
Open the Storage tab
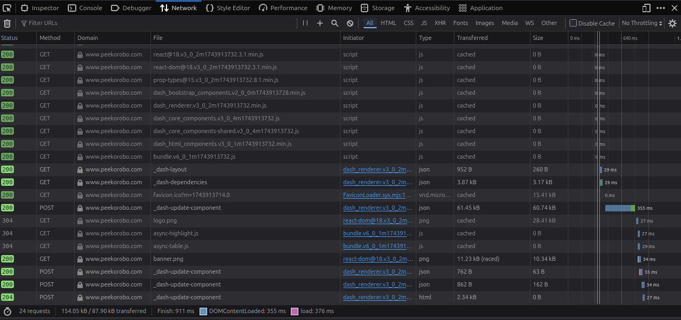click(x=377, y=8)
